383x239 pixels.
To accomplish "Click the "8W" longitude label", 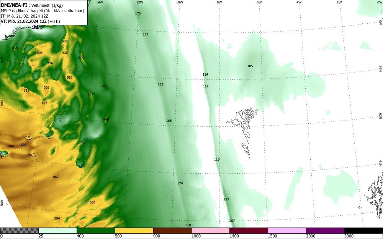I will pyautogui.click(x=219, y=2).
